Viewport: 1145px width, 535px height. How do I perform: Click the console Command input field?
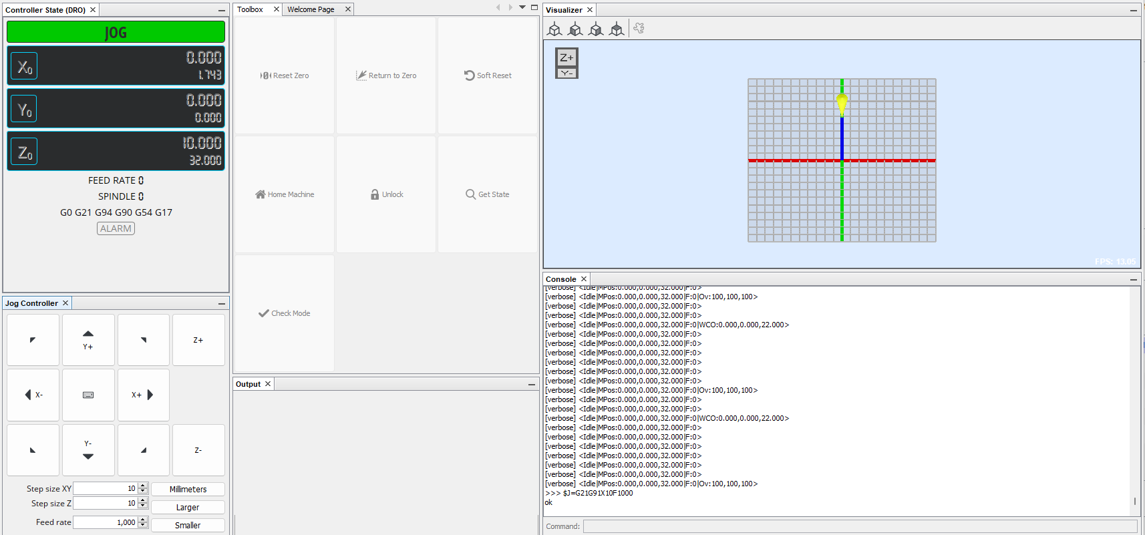(859, 526)
